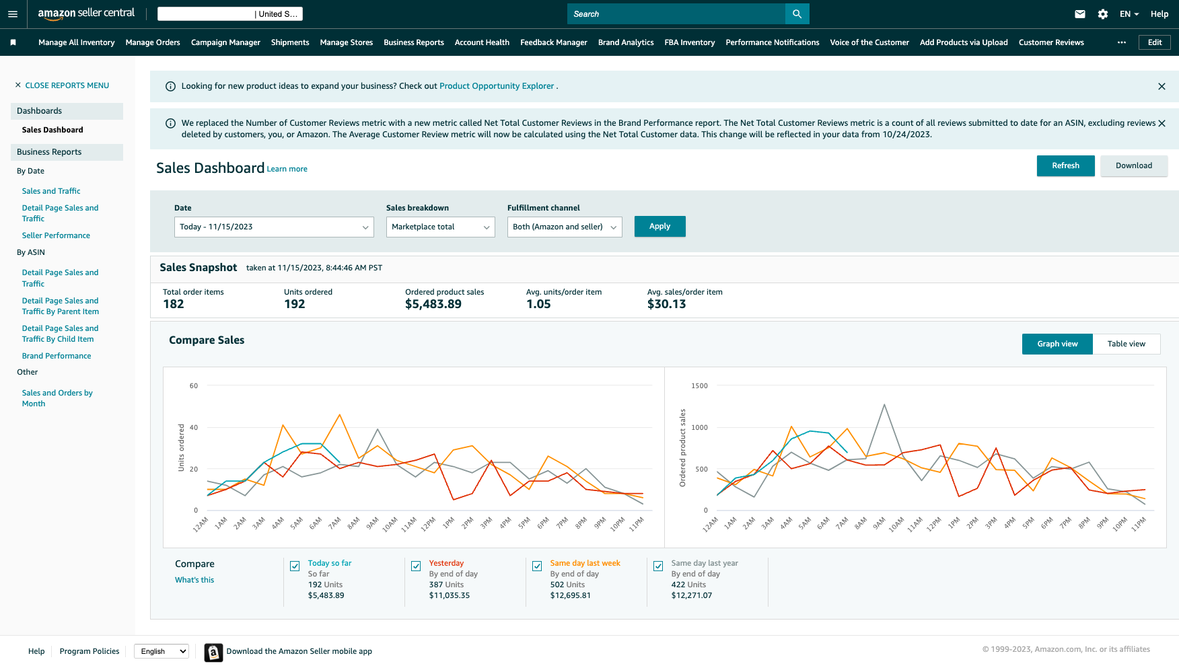
Task: Open the Fulfillment channel dropdown
Action: [565, 227]
